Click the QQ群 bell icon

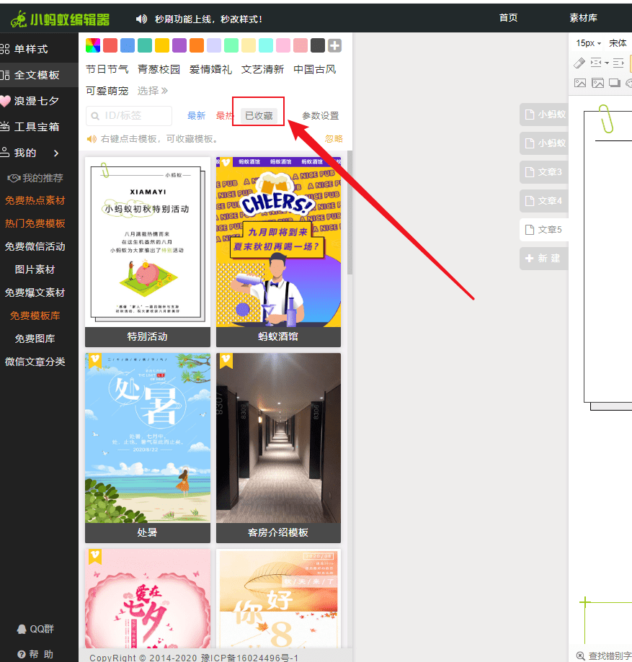[22, 629]
